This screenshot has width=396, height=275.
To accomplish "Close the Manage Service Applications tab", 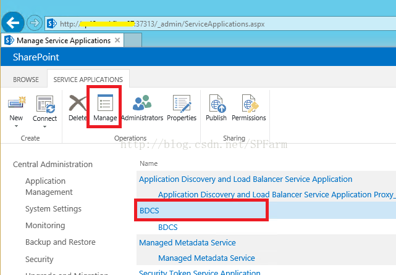I will 117,40.
